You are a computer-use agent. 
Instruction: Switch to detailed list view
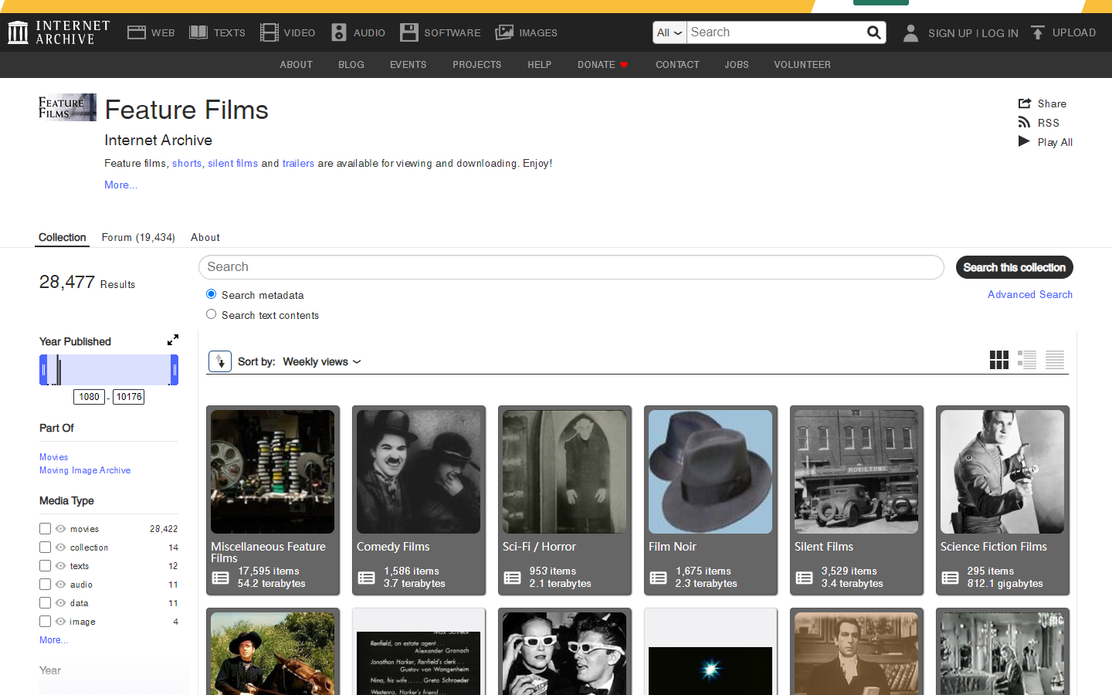point(1027,360)
